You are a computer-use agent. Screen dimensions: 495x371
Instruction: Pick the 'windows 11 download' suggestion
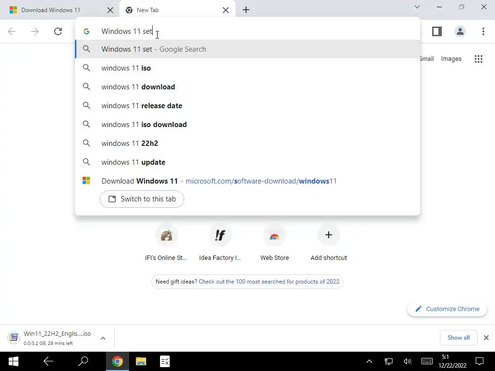(247, 87)
